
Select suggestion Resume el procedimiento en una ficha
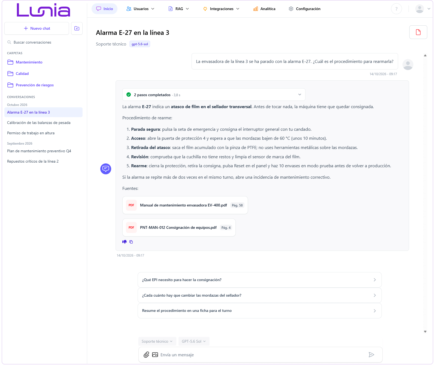(259, 311)
